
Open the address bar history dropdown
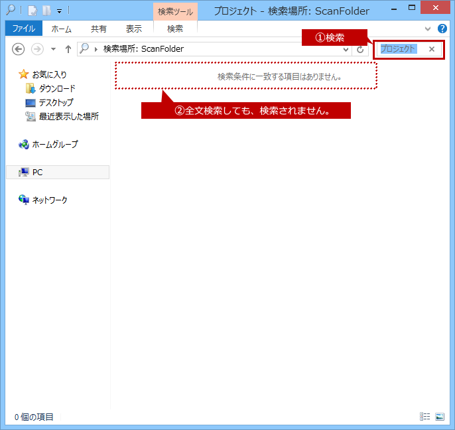(346, 49)
